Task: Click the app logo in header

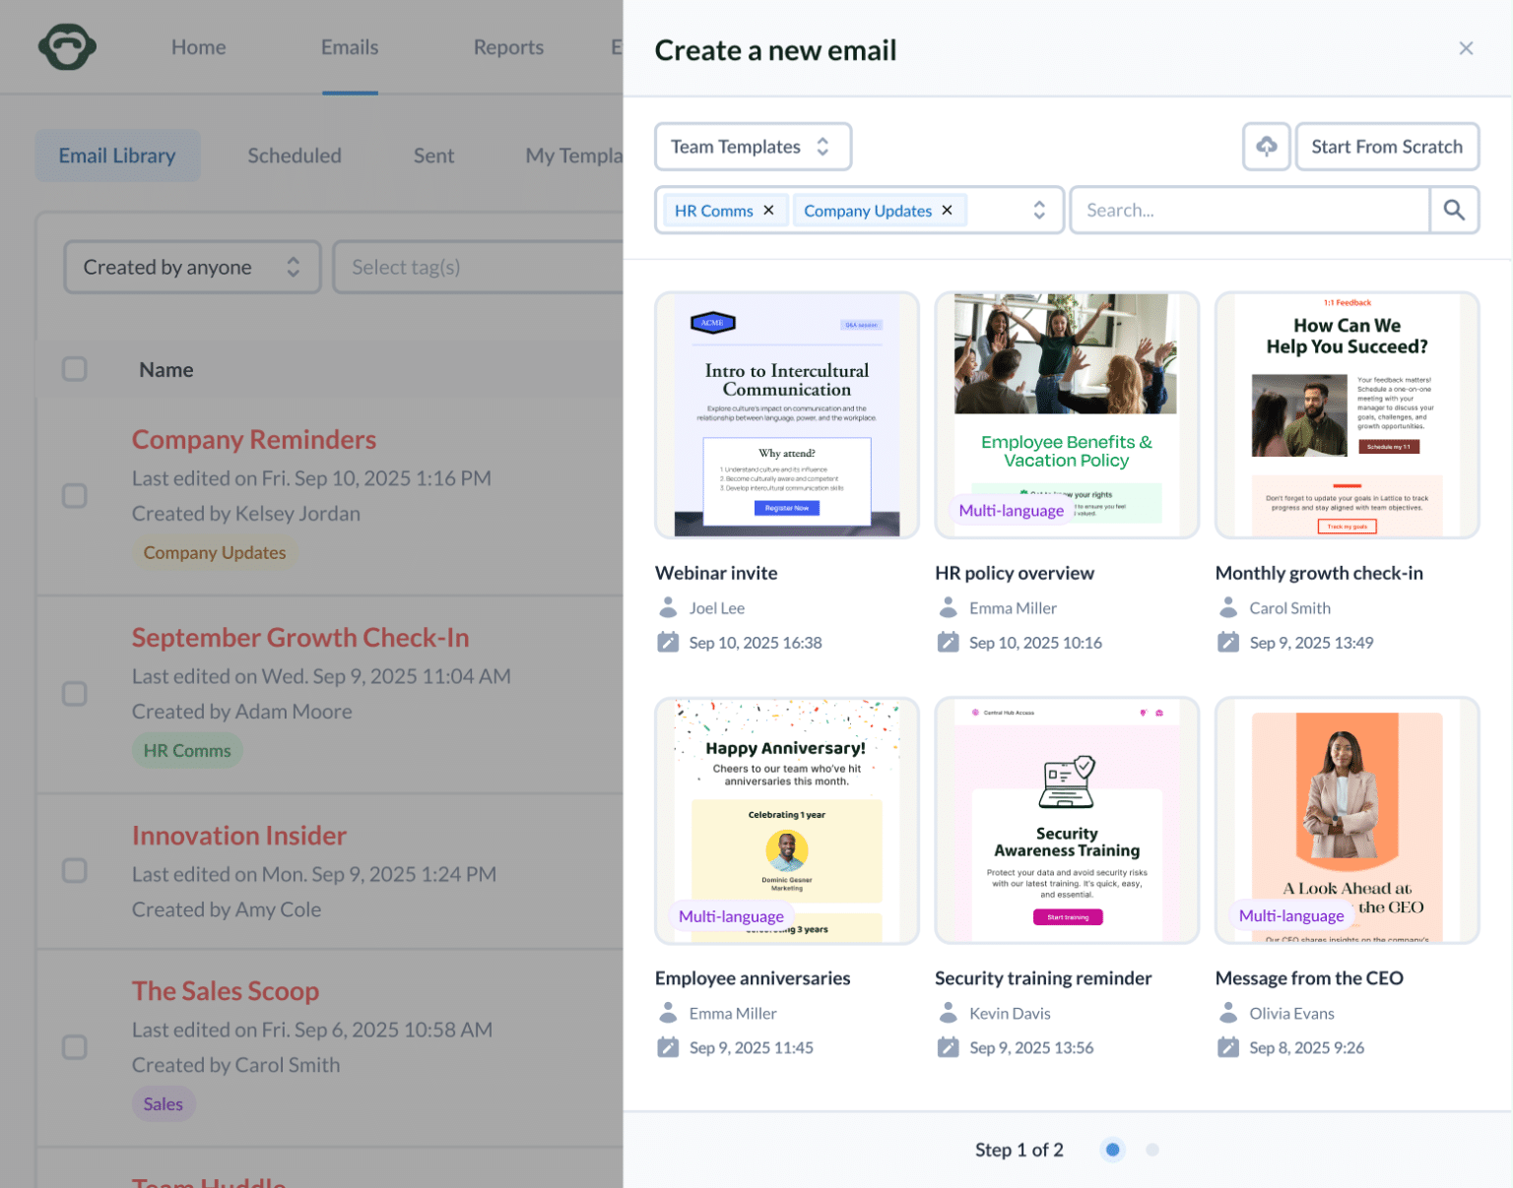Action: click(67, 47)
